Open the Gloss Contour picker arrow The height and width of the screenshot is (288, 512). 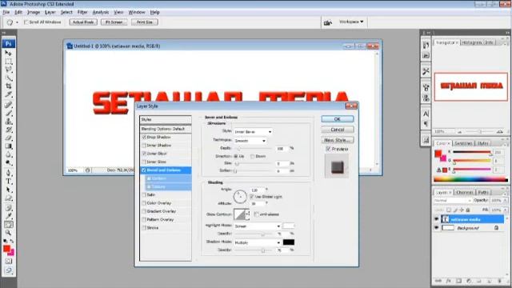click(248, 214)
